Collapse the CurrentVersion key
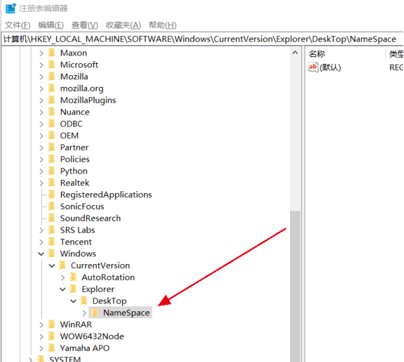Screen dimensions: 404x362 (x=51, y=265)
